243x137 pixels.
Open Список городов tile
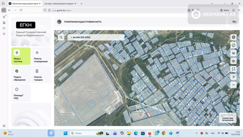click(x=41, y=74)
